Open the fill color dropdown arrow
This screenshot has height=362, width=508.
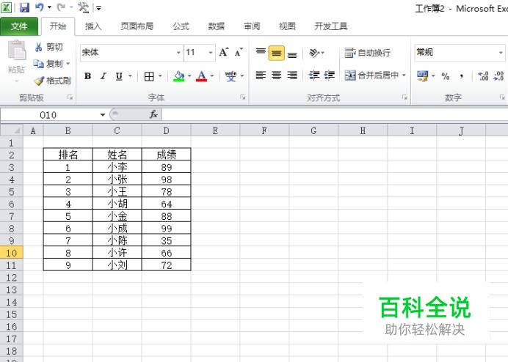(x=189, y=76)
